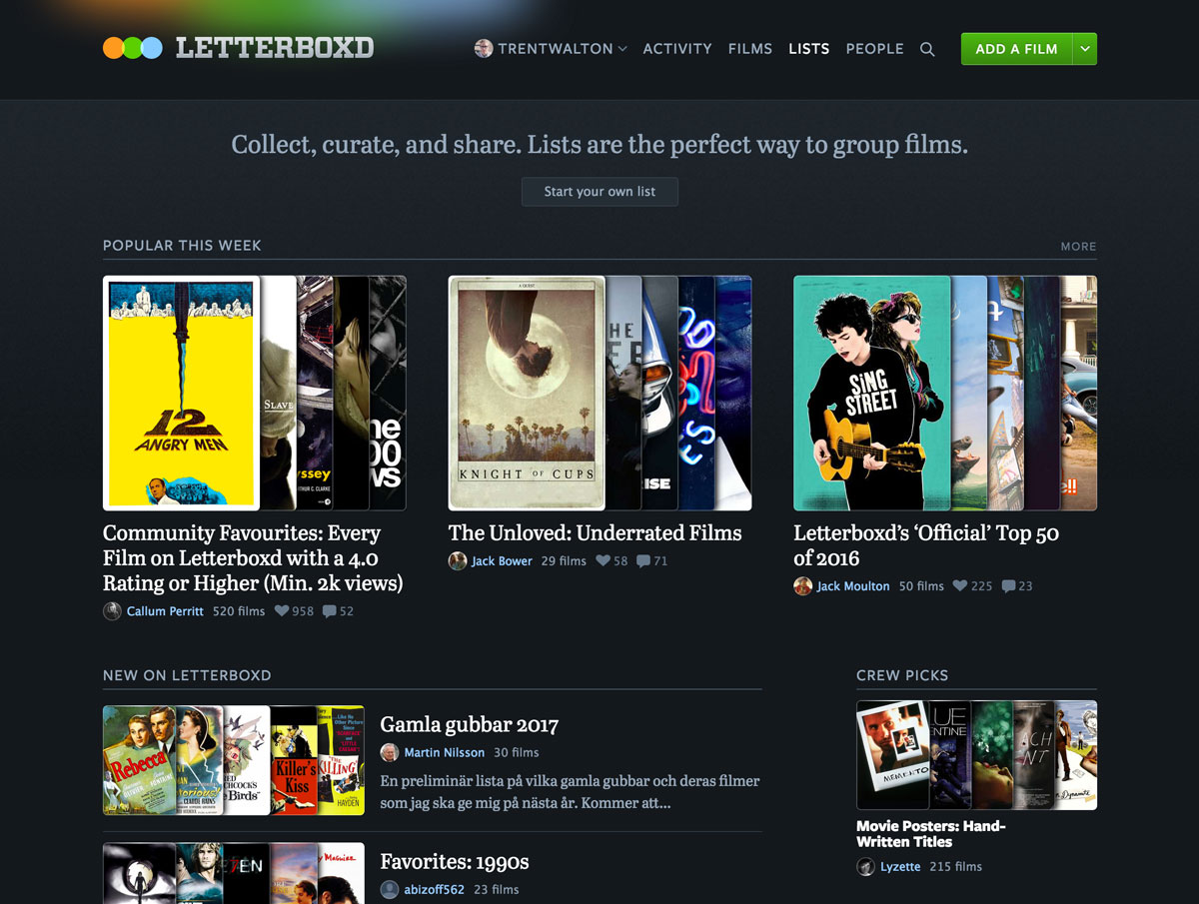Open the Gamla gubbar 2017 list title
Image resolution: width=1199 pixels, height=904 pixels.
click(469, 725)
